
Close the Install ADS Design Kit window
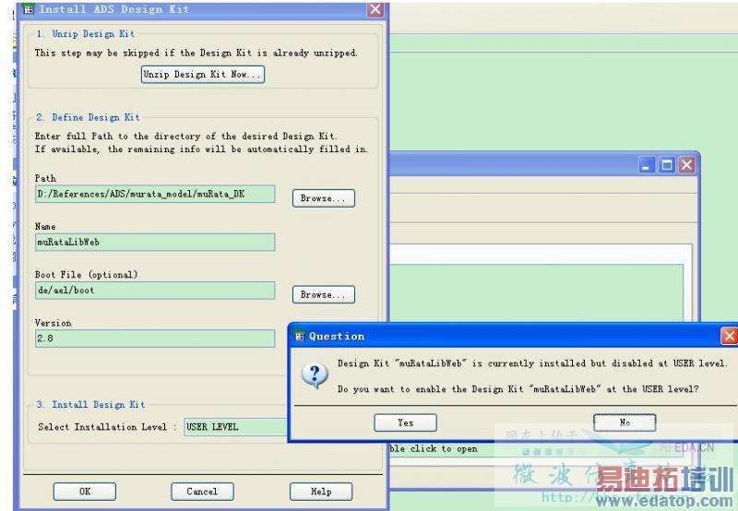(375, 9)
